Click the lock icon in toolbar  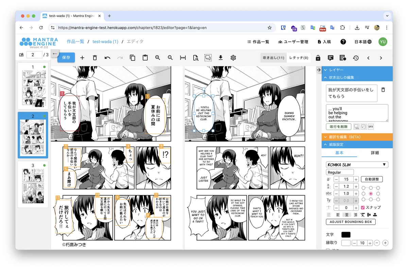click(318, 58)
